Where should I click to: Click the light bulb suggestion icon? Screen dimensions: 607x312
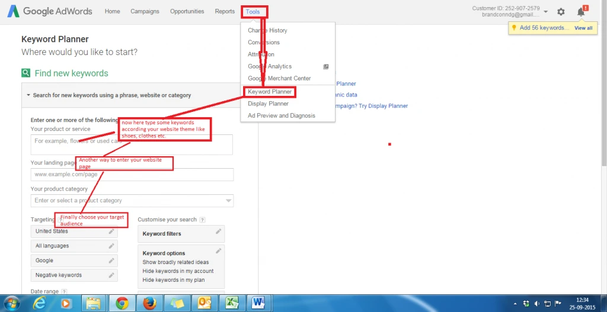coord(515,28)
